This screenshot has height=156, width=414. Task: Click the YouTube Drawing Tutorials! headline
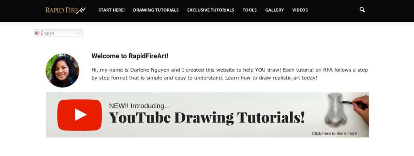(207, 118)
